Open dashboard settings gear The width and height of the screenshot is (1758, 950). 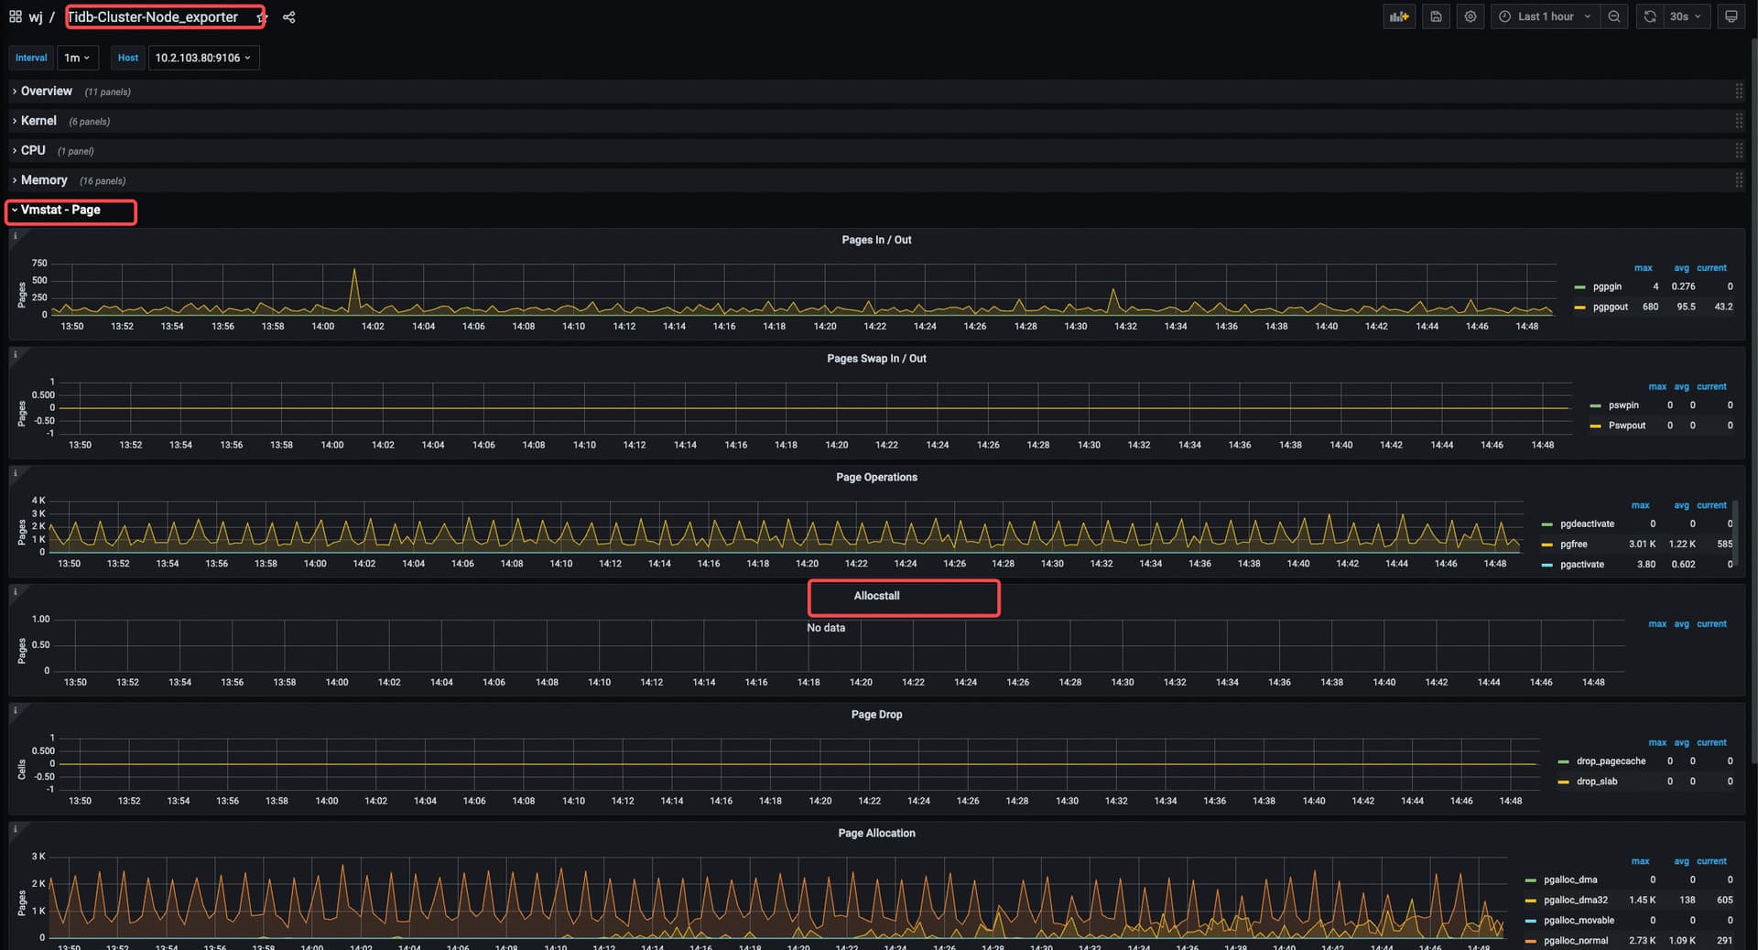pos(1470,16)
